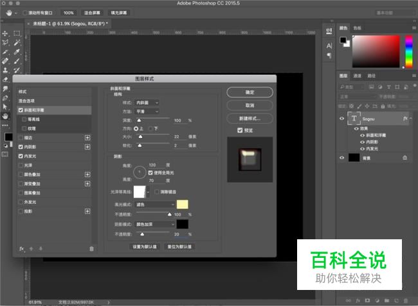The height and width of the screenshot is (306, 418).
Task: Open the gloss contour picker arrow
Action: click(148, 192)
